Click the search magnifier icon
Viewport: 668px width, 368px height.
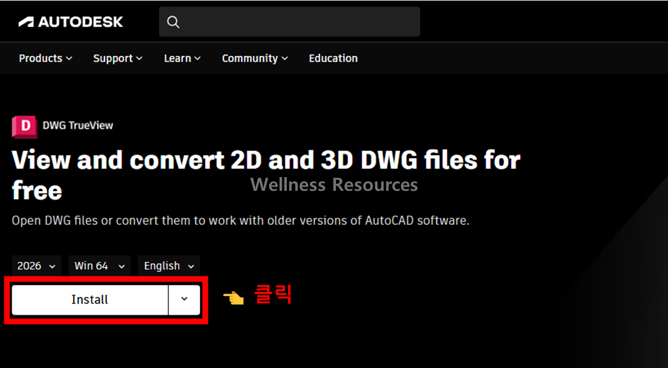(173, 22)
